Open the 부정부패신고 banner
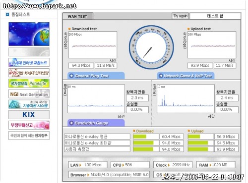Screen dimensions: 248x183 pyautogui.click(x=29, y=125)
